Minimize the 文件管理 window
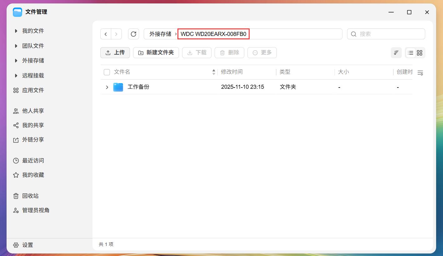The width and height of the screenshot is (443, 256). pyautogui.click(x=391, y=12)
